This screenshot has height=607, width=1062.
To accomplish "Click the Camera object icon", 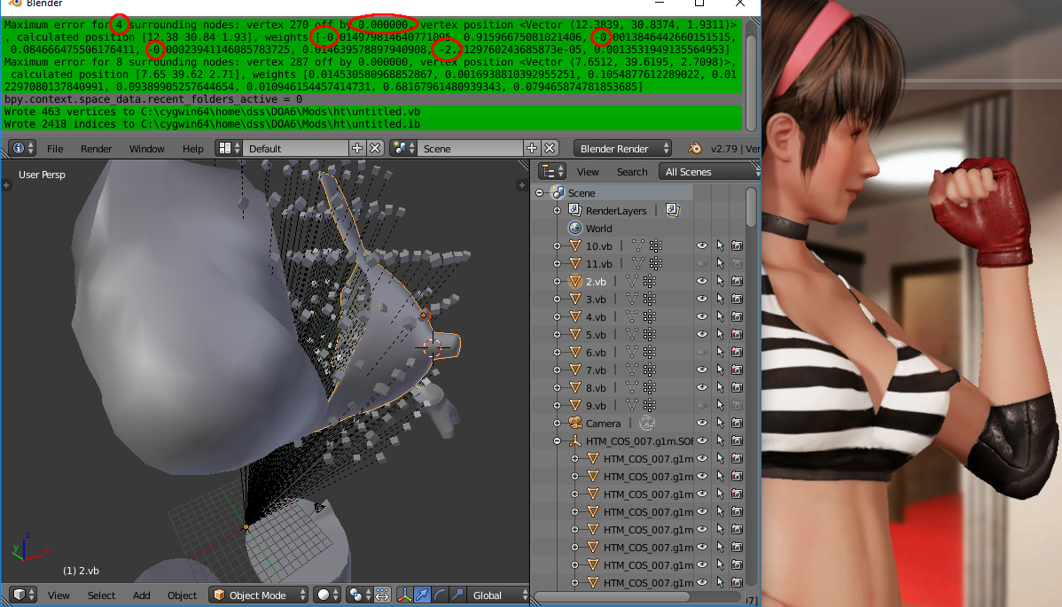I will pos(575,424).
